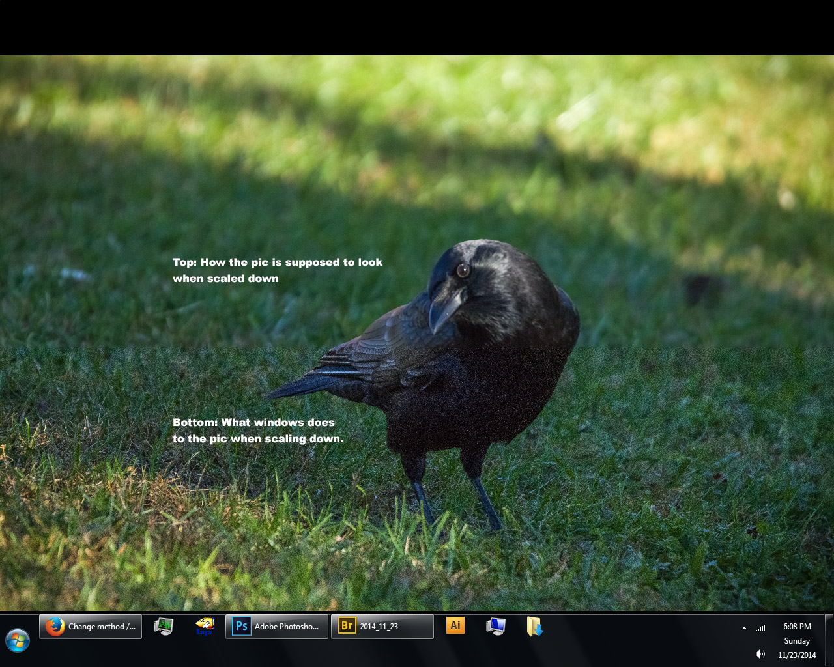Image resolution: width=834 pixels, height=667 pixels.
Task: Launch the green-graph monitor taskbar icon
Action: click(x=164, y=627)
